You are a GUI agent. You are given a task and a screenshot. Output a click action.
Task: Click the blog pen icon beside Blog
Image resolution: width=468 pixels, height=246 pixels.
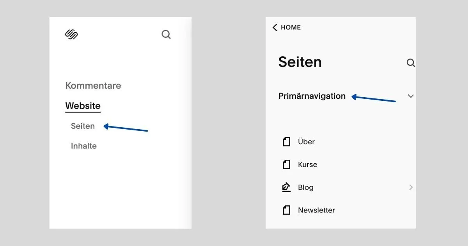click(x=287, y=187)
